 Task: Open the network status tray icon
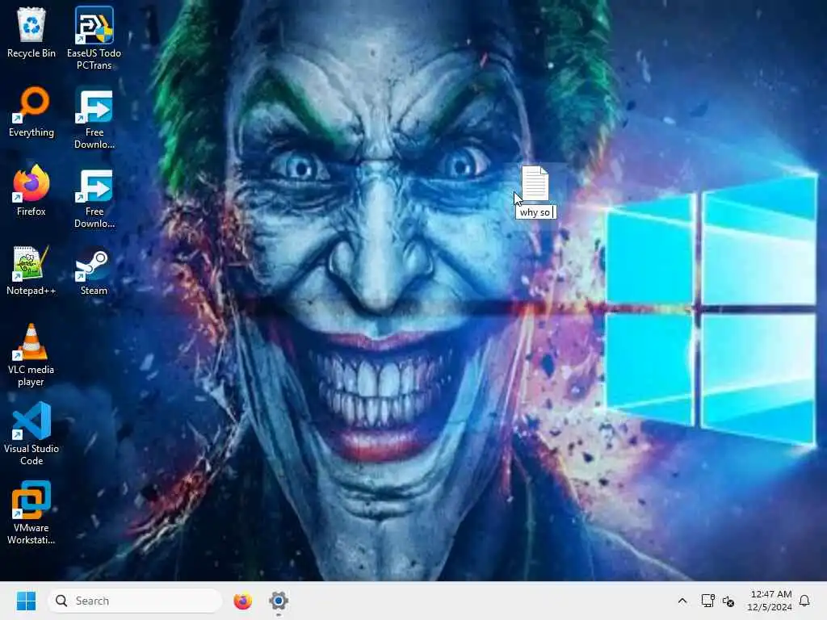tap(707, 601)
